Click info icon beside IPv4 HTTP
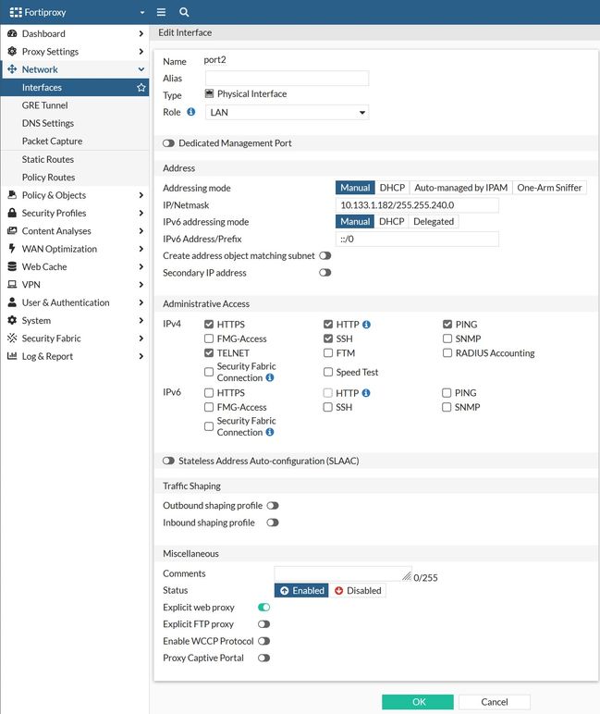600x714 pixels. coord(367,325)
